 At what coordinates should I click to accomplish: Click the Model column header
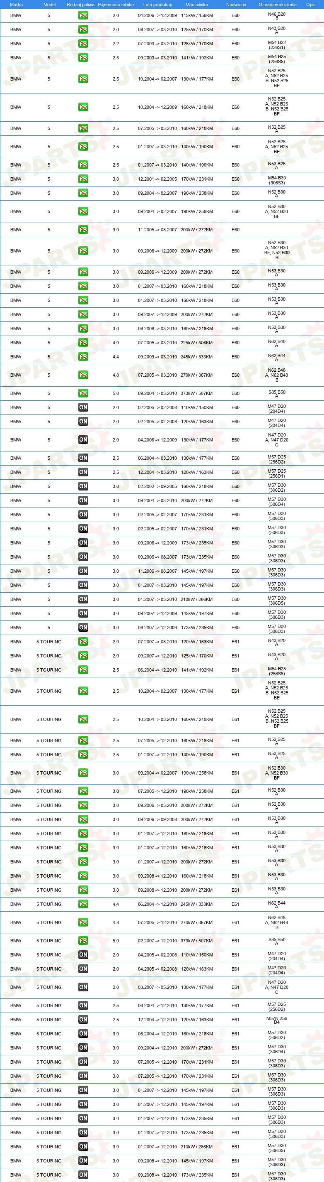click(49, 5)
